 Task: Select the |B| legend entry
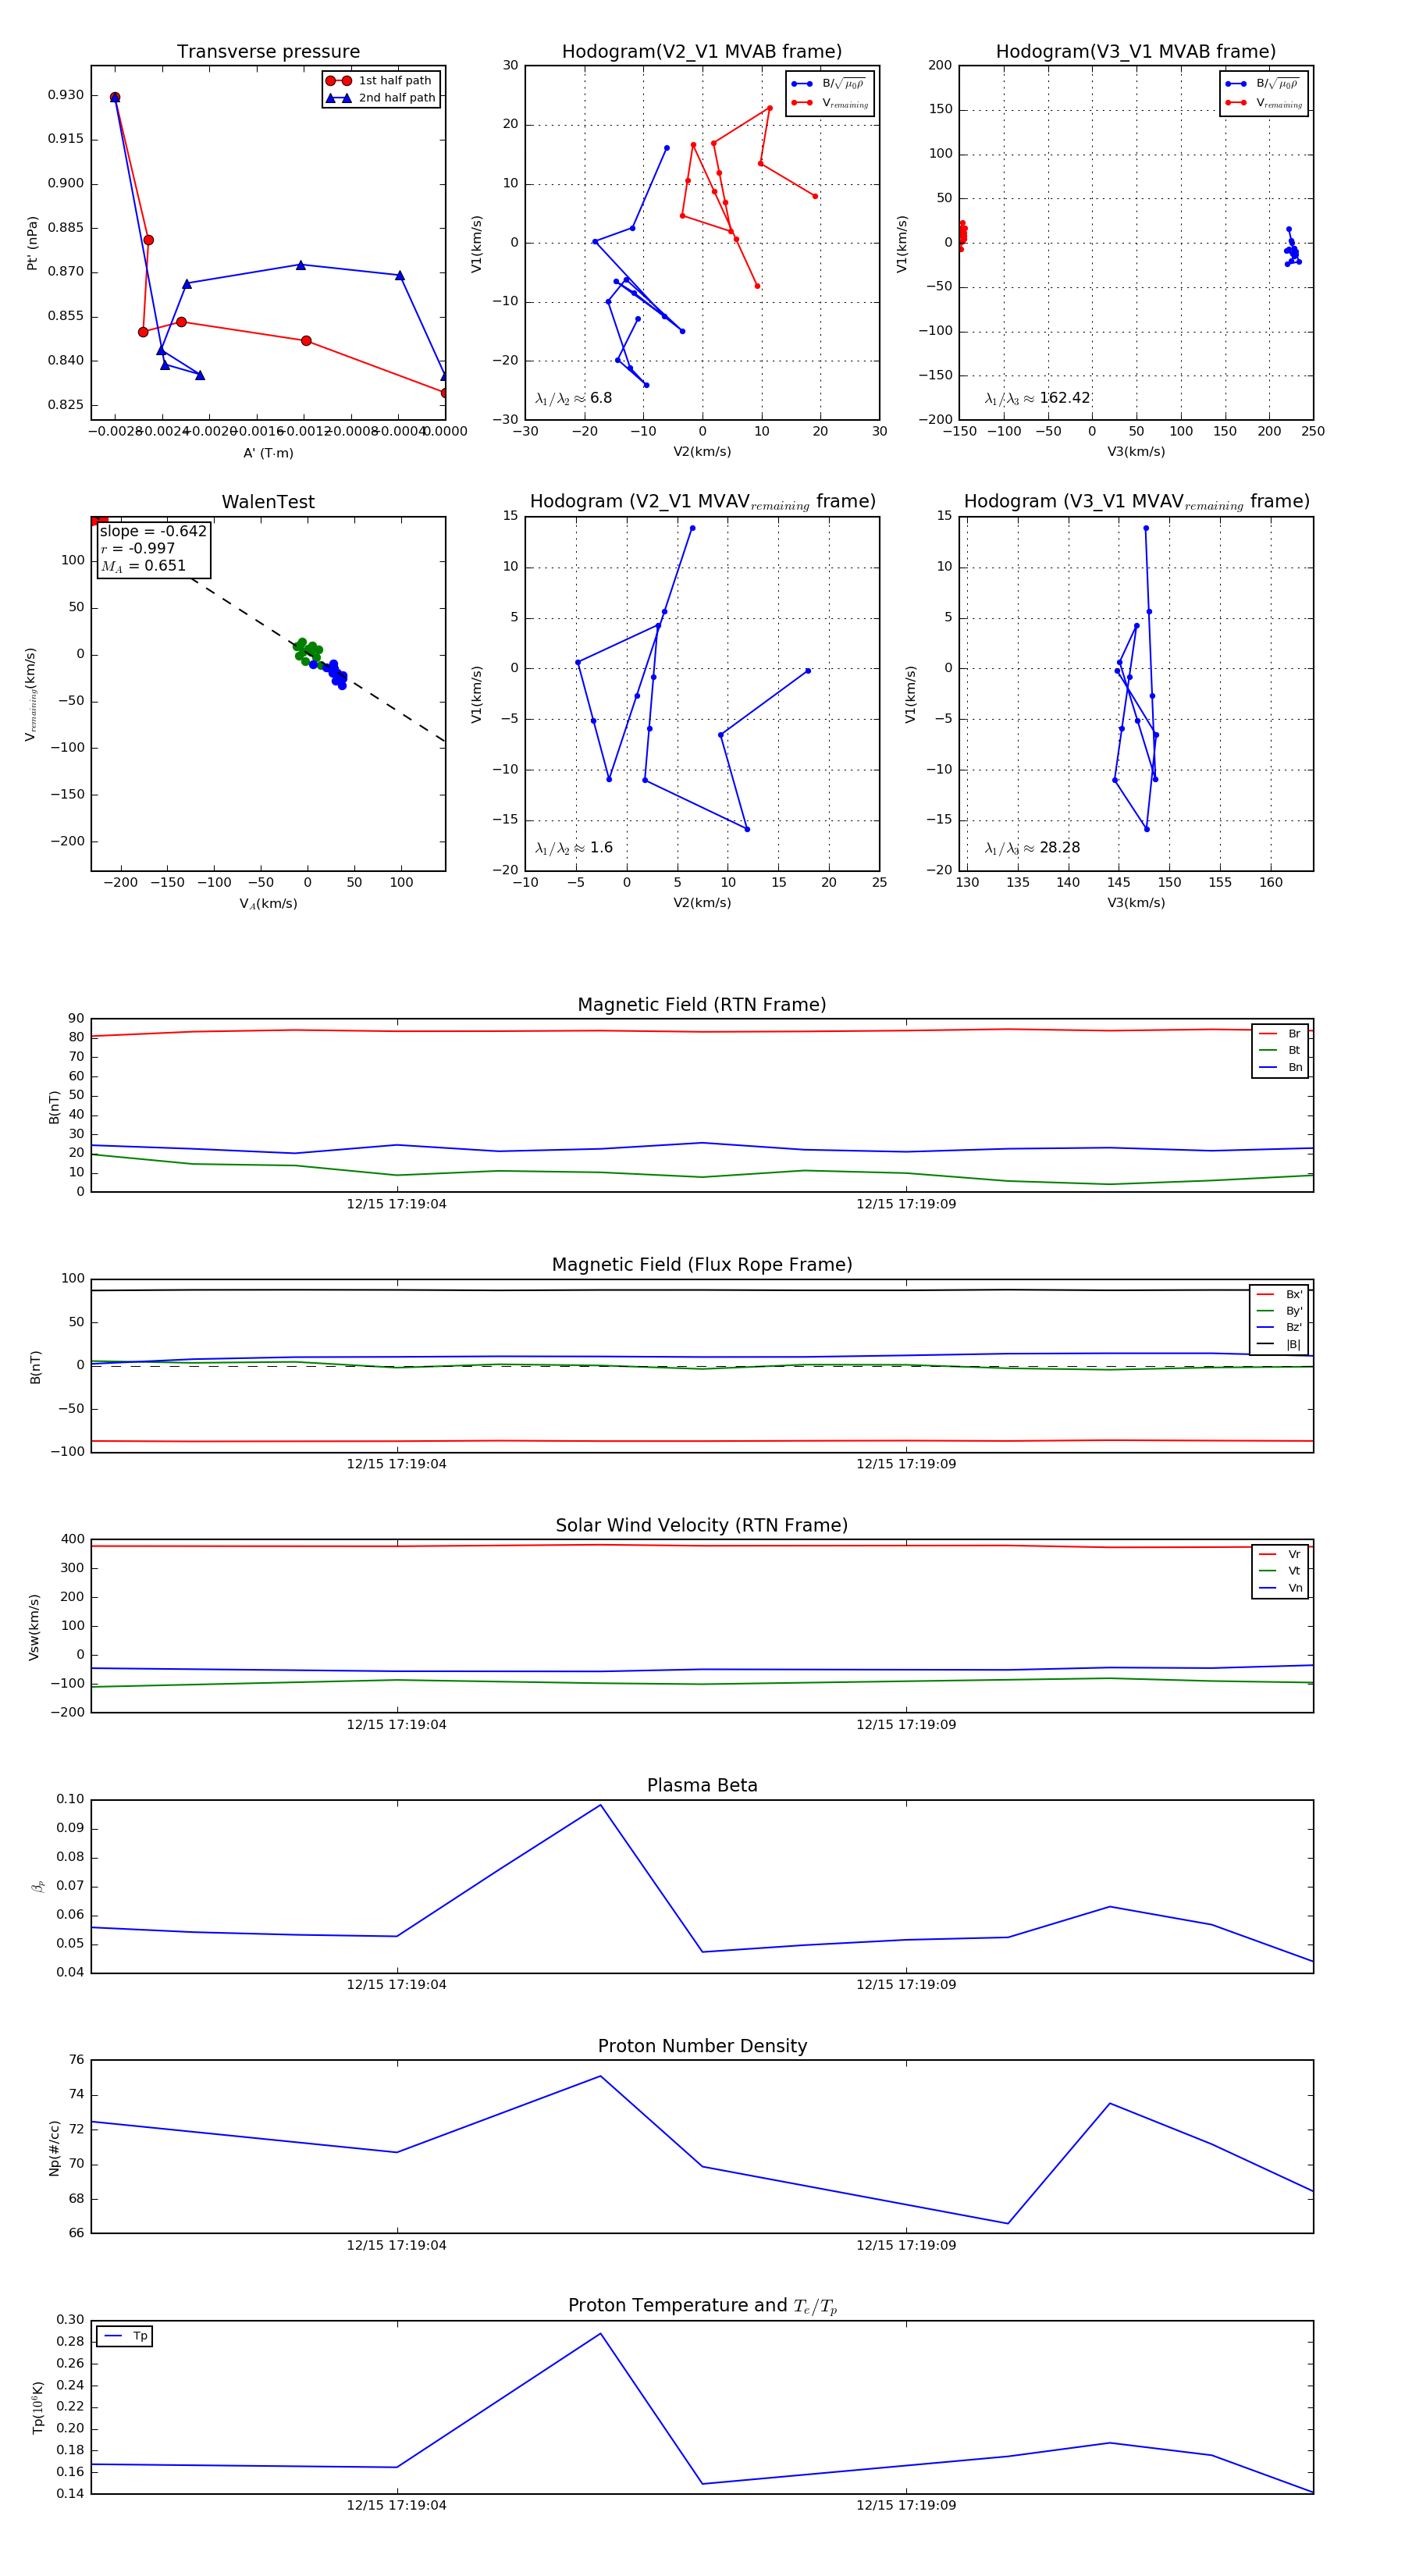click(x=1280, y=1345)
